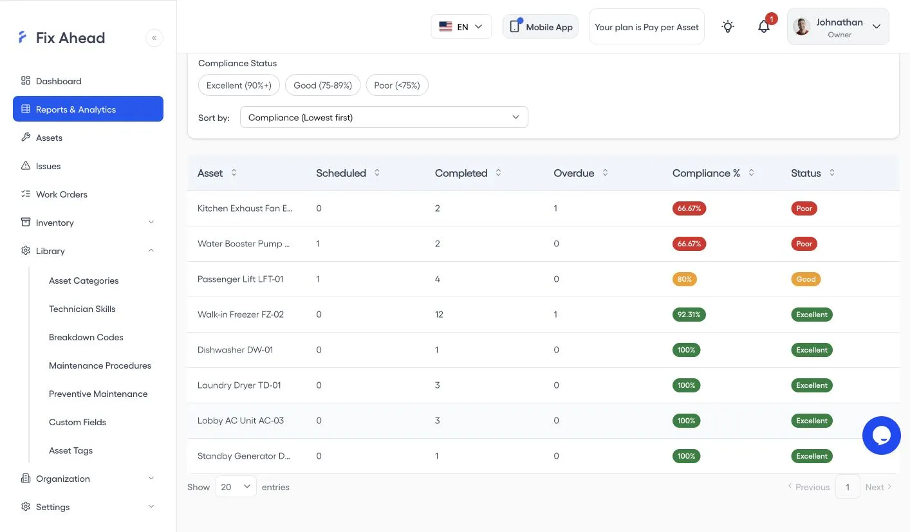910x532 pixels.
Task: Select the Standby Generator asset row
Action: [x=543, y=456]
